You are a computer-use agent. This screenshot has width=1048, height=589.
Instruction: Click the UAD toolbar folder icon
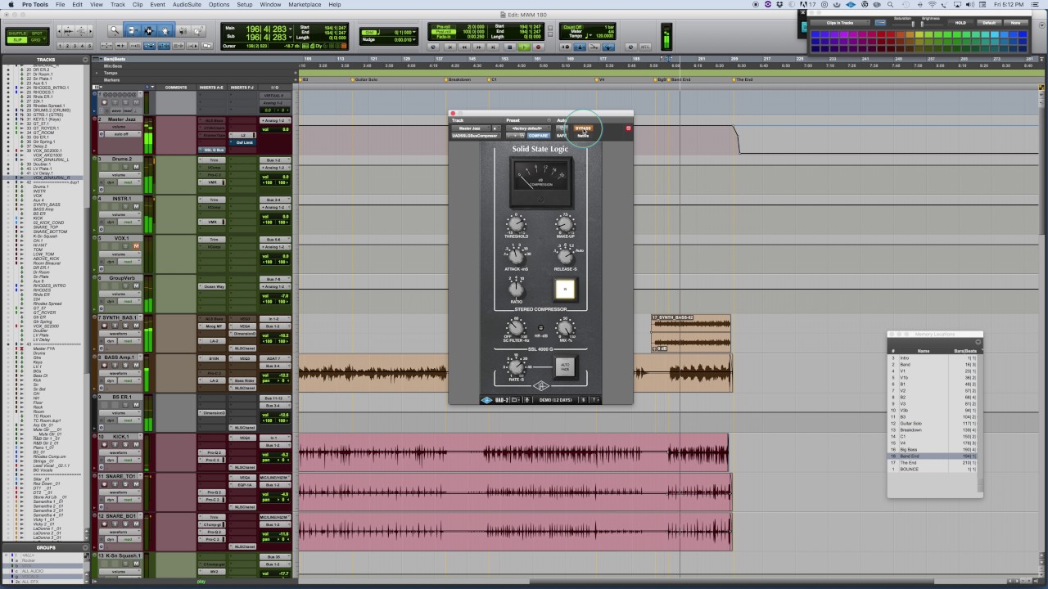click(515, 400)
